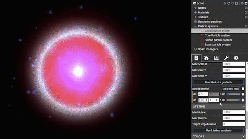Open the Statistics tab with chart icon
The height and width of the screenshot is (139, 248).
[x=216, y=58]
